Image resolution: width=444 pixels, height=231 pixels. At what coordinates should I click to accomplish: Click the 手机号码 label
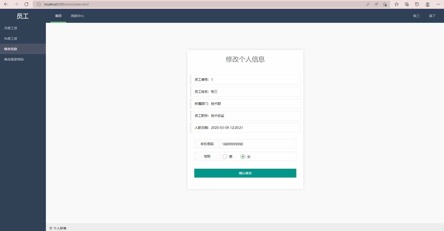(x=207, y=144)
